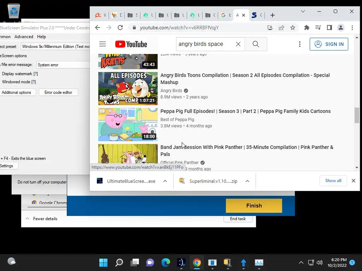Click the YouTube page scrollbar thumb
Screen dimensions: 362x271
(357, 115)
